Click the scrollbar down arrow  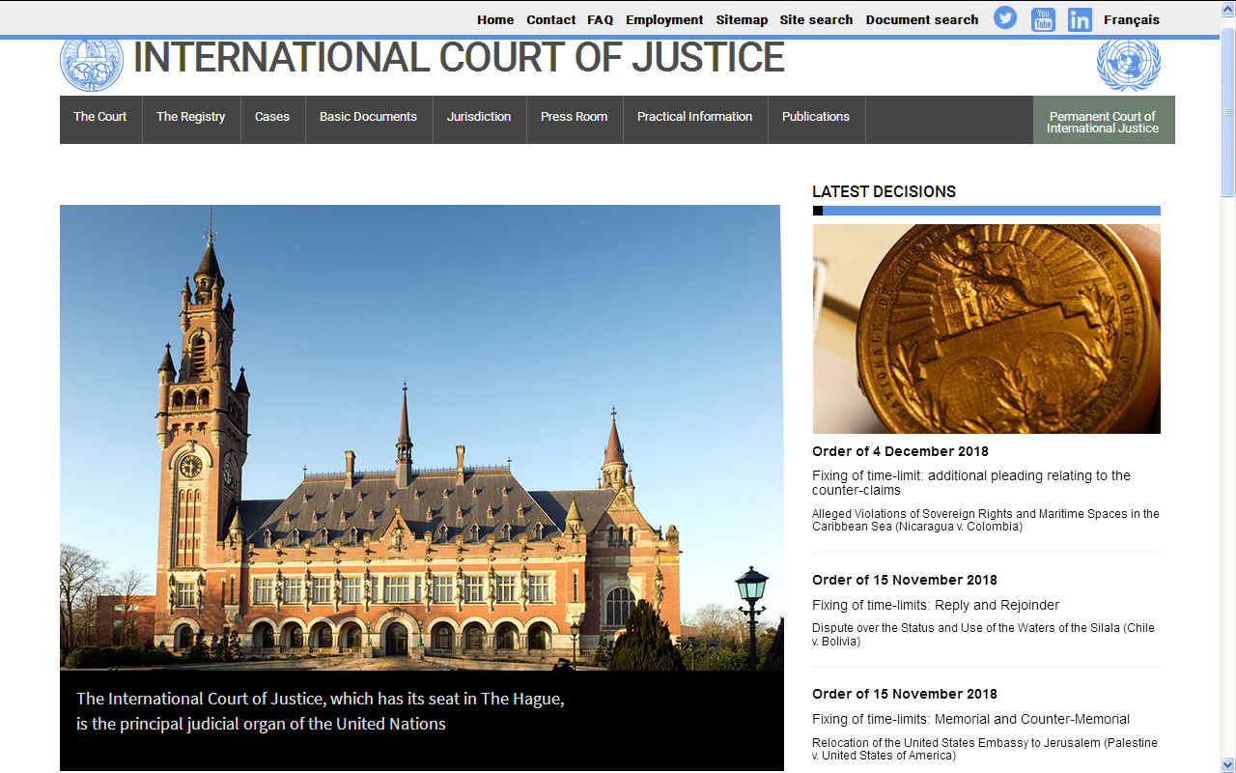1227,764
